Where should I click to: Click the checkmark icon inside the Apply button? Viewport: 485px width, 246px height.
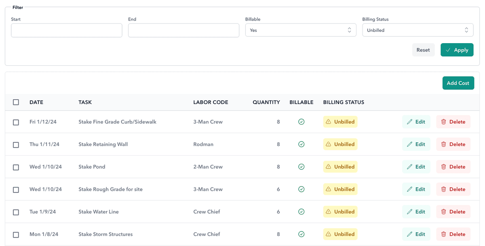coord(448,50)
